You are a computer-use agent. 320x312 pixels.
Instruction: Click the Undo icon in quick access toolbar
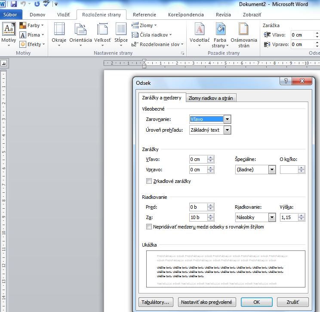point(23,3)
